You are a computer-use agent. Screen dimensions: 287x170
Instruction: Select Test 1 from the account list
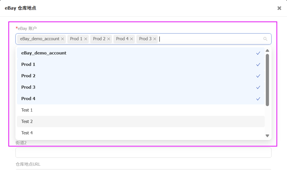pos(140,110)
